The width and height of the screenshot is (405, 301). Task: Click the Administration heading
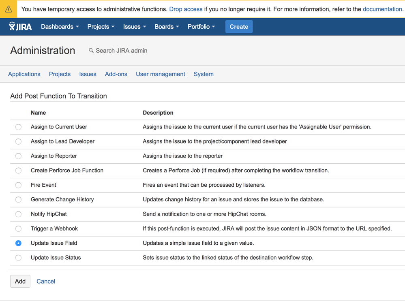(x=43, y=50)
